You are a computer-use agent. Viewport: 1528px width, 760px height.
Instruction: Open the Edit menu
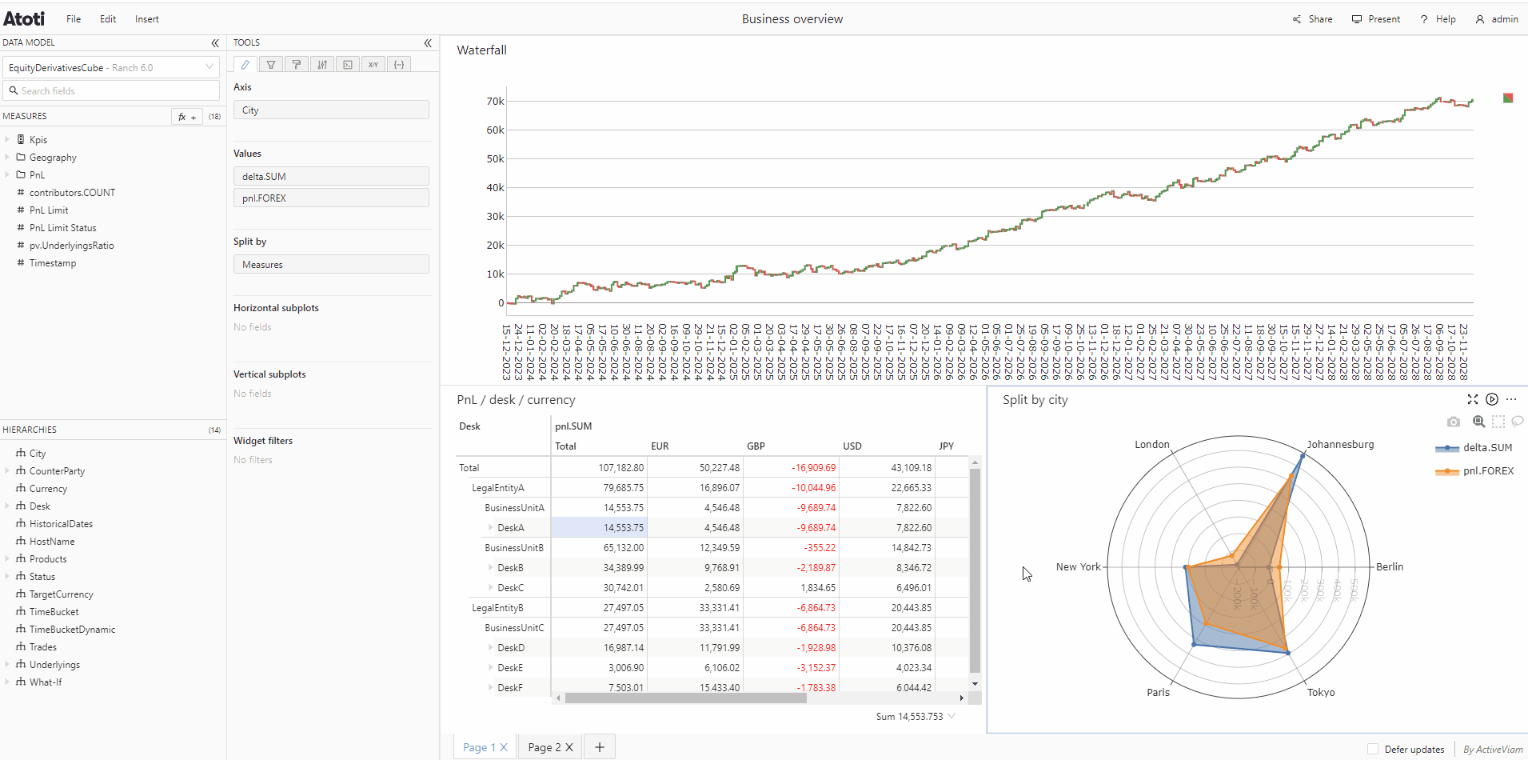[x=108, y=19]
